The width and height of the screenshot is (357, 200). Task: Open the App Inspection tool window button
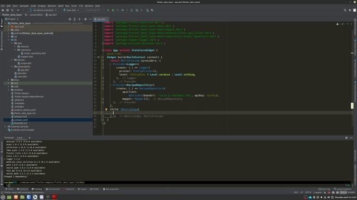(111, 189)
